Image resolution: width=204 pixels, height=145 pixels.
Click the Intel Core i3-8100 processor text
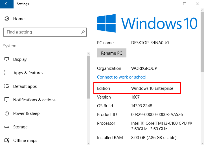pyautogui.click(x=161, y=126)
